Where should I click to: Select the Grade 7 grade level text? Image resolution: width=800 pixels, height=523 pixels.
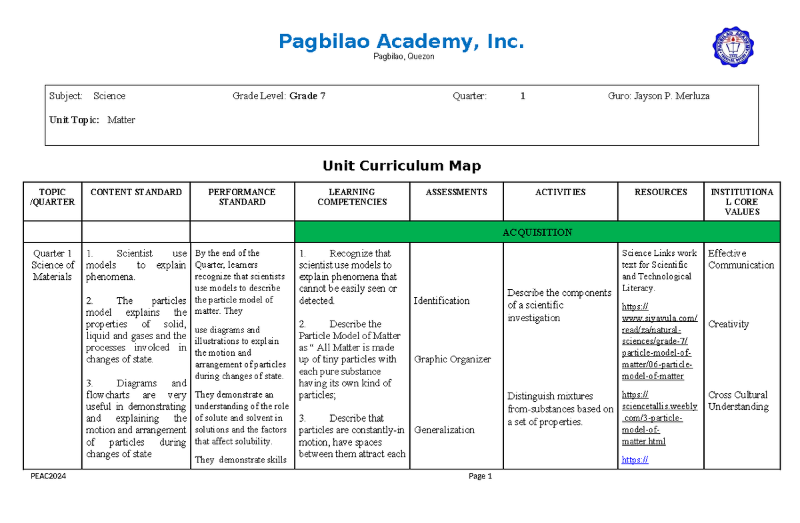click(307, 95)
